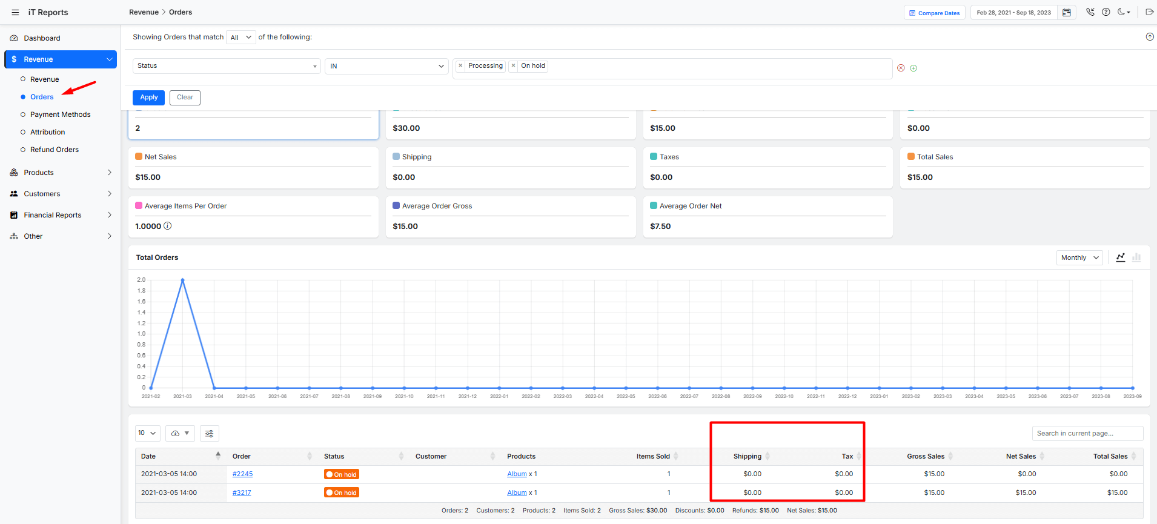Click the logout icon
This screenshot has height=524, width=1157.
point(1149,12)
